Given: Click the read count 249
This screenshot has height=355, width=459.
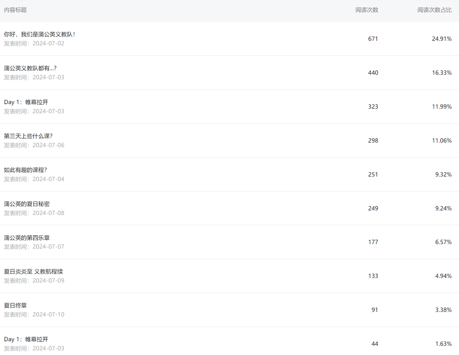Looking at the screenshot, I should [373, 209].
